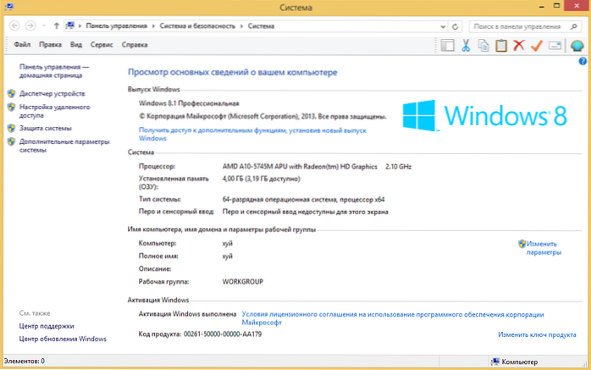Open the Файл menu
This screenshot has height=370, width=591.
[x=22, y=43]
